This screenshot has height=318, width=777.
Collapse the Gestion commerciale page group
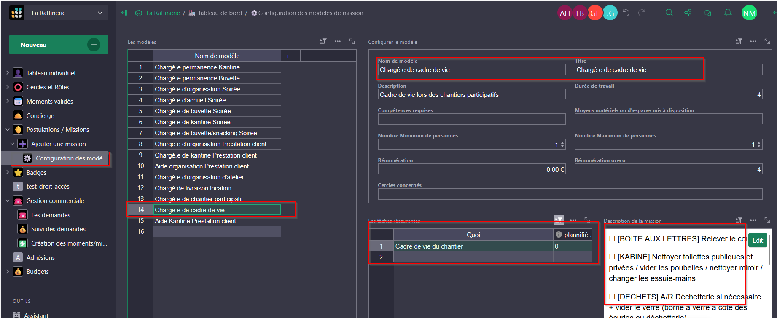[x=8, y=201]
